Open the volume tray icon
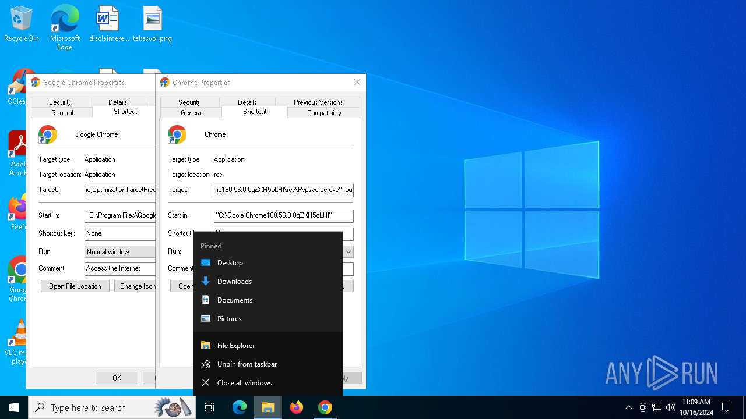 pos(671,407)
